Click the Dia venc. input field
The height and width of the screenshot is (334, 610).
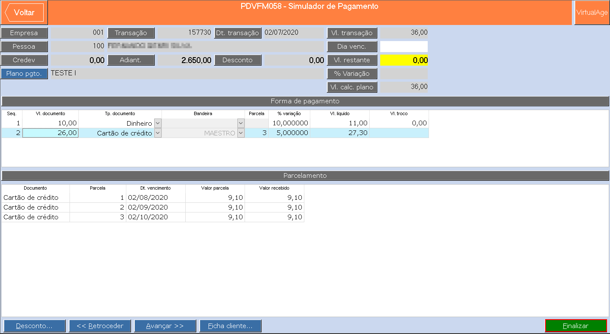click(404, 47)
